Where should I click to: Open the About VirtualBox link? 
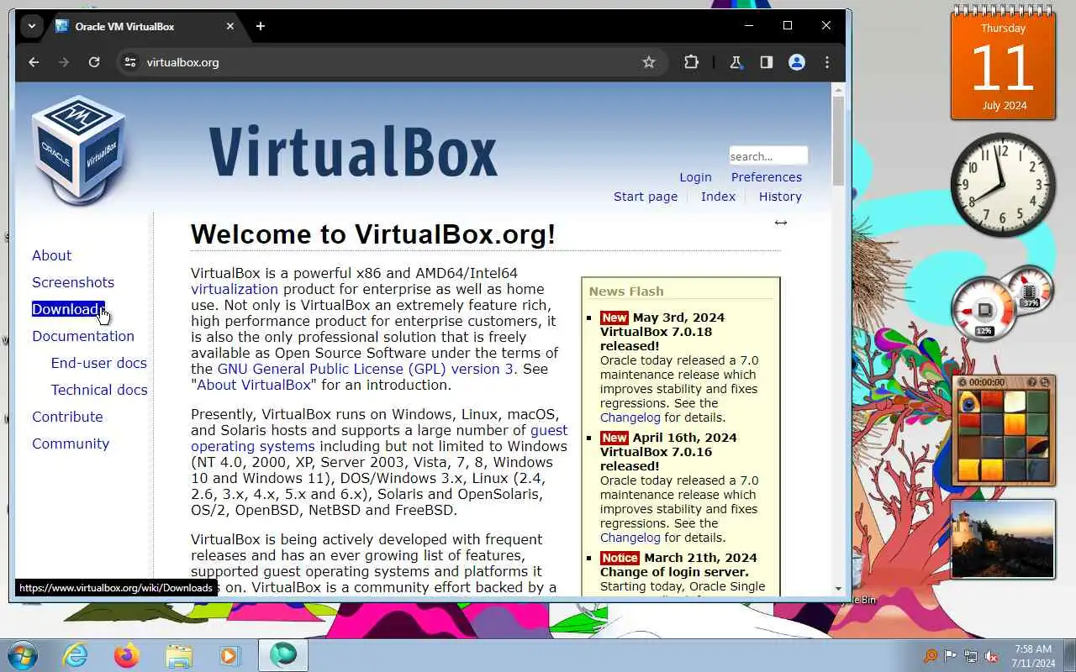pyautogui.click(x=254, y=385)
